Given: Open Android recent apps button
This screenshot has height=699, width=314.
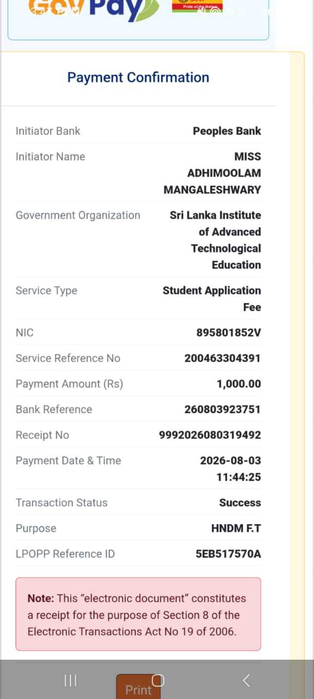Looking at the screenshot, I should tap(70, 680).
